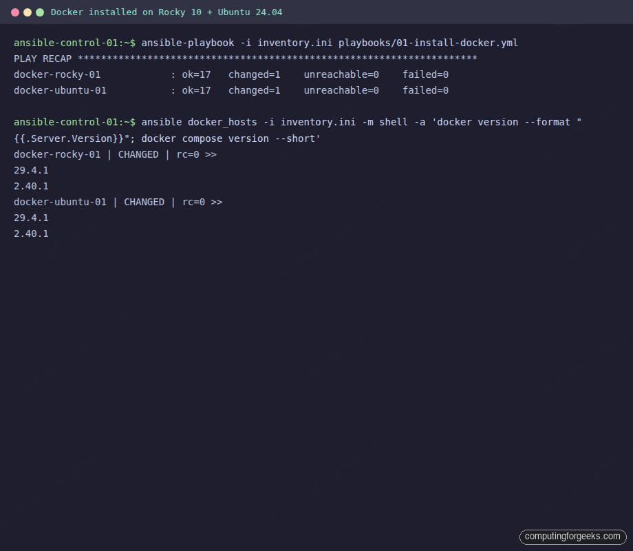Viewport: 633px width, 551px height.
Task: Click 'docker-rocky-01 | CHANGED | rc=0 >>' line
Action: [115, 154]
